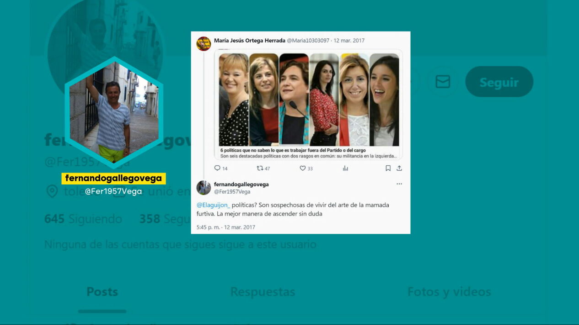This screenshot has width=579, height=325.
Task: Open the envelope message icon beside Seguir
Action: click(x=442, y=82)
